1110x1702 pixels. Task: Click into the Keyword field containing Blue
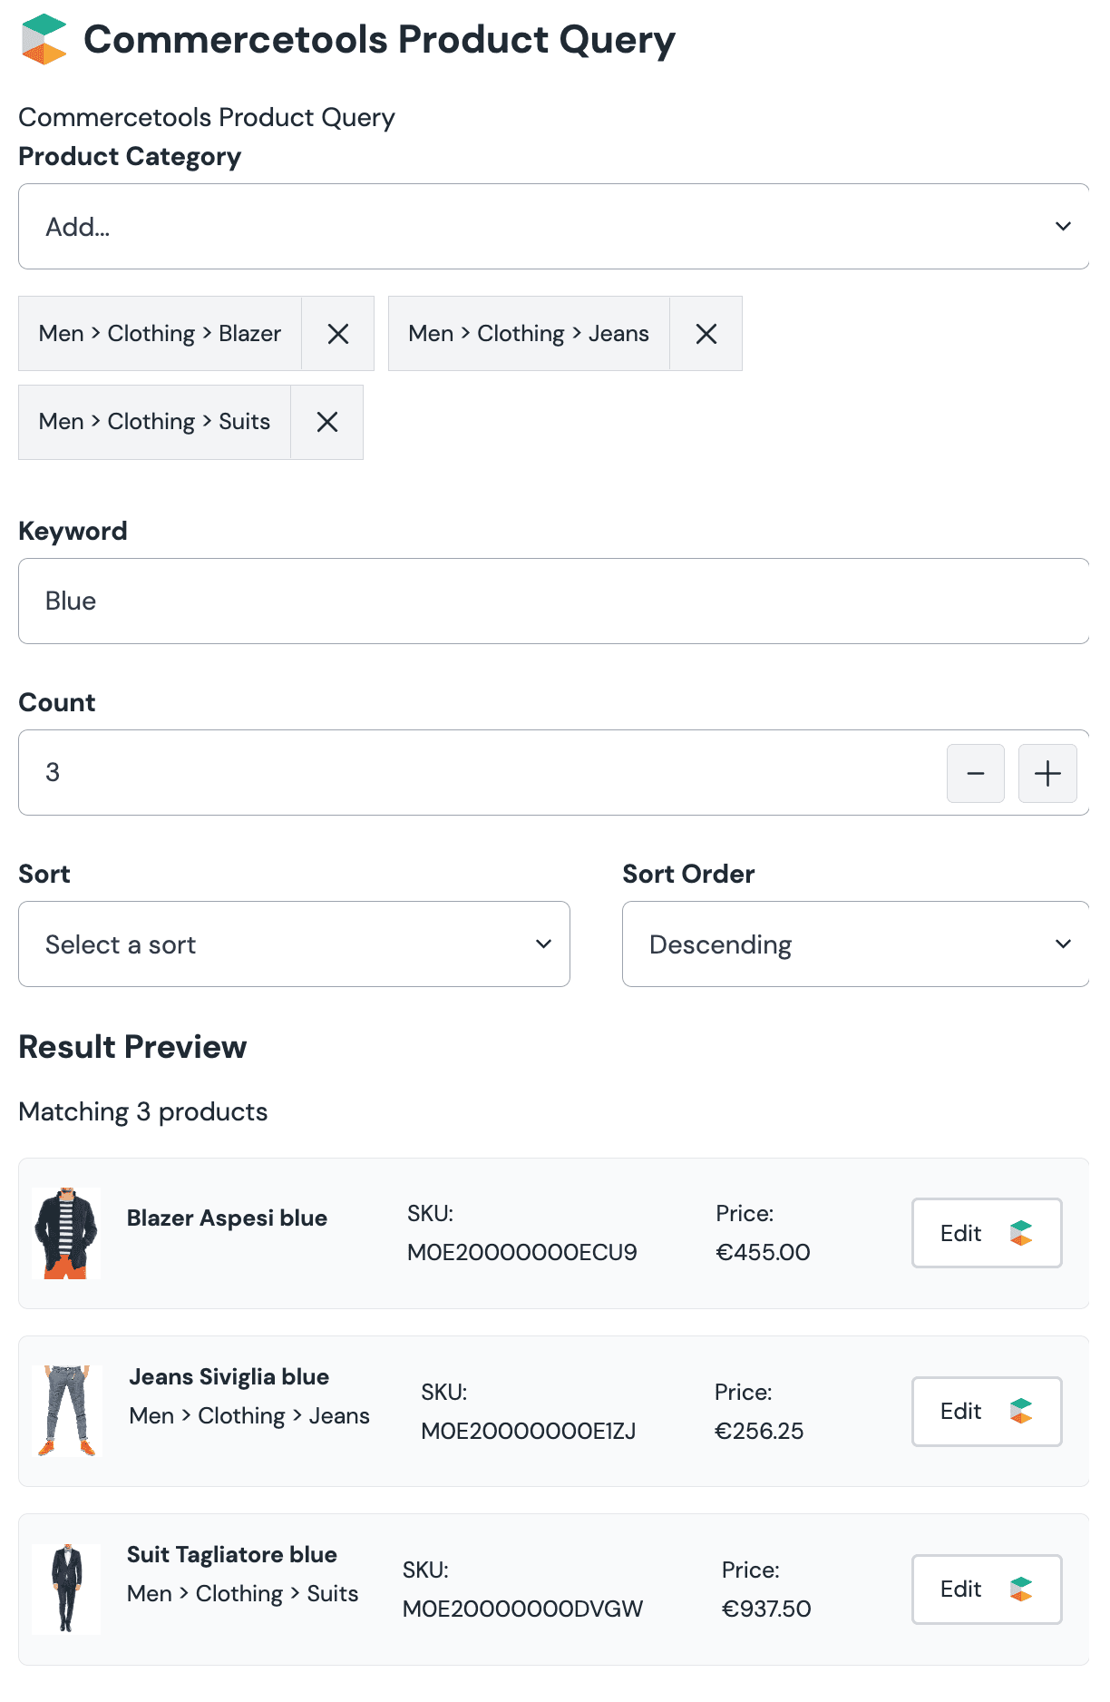point(553,602)
